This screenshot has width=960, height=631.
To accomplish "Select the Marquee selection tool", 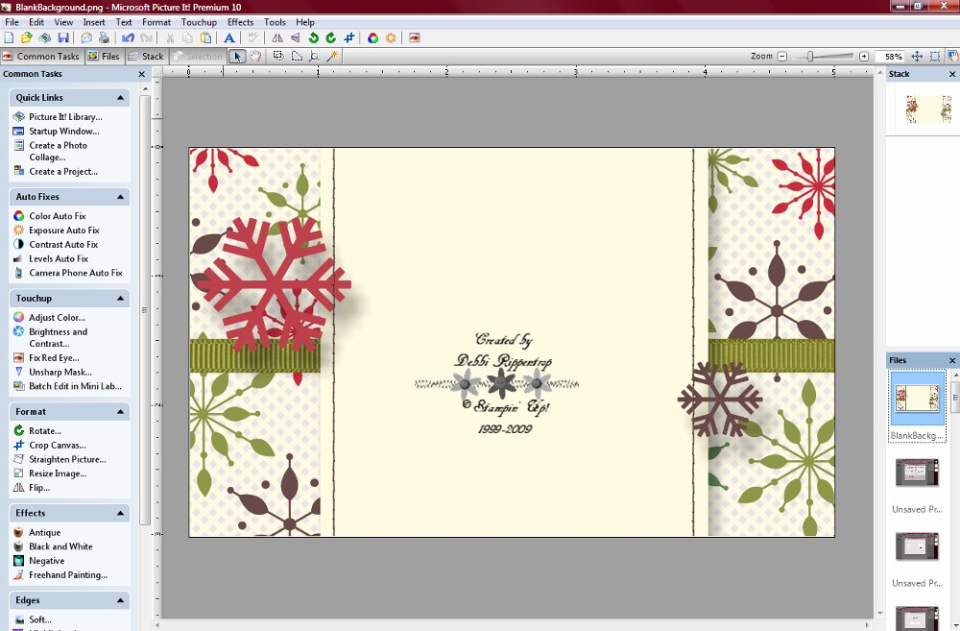I will click(x=278, y=57).
